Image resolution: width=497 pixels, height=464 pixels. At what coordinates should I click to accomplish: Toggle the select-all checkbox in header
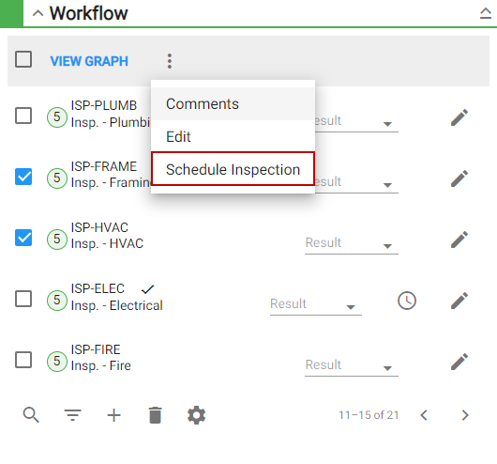click(x=23, y=59)
